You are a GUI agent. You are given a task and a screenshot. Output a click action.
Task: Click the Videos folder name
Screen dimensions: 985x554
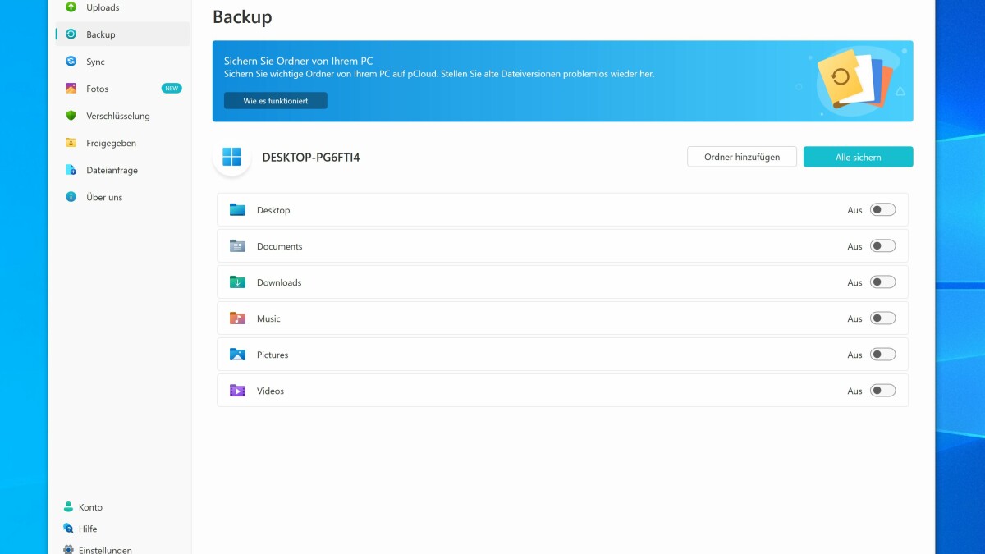coord(270,391)
